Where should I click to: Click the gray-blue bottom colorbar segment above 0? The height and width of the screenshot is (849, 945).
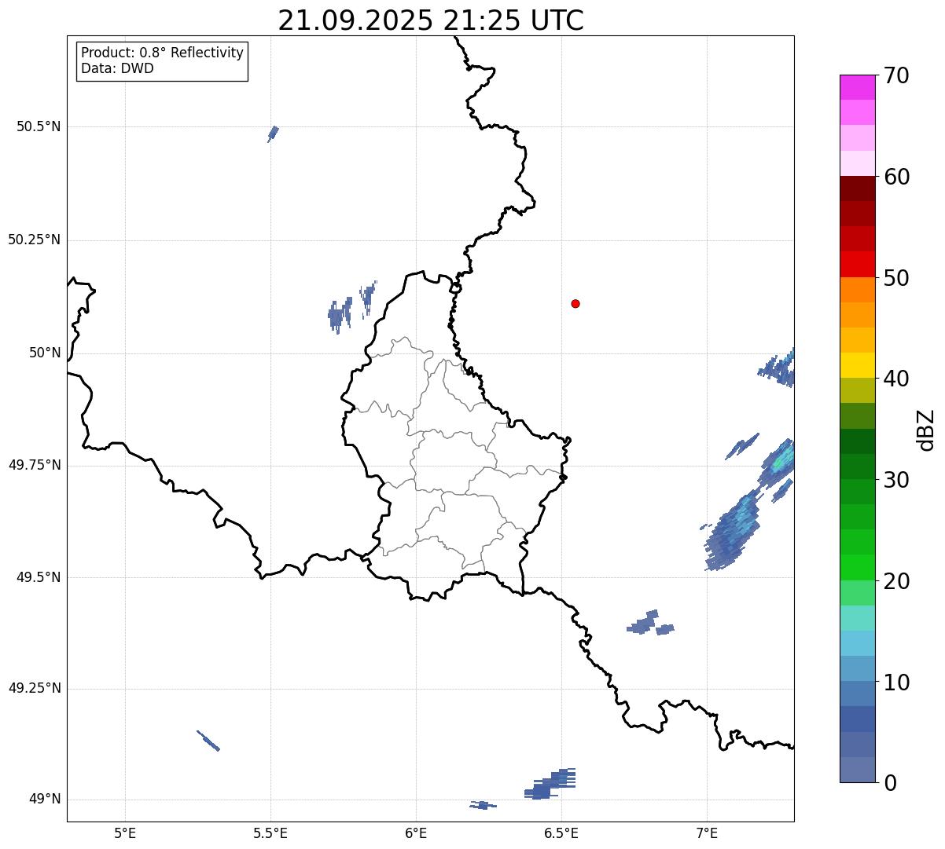857,770
